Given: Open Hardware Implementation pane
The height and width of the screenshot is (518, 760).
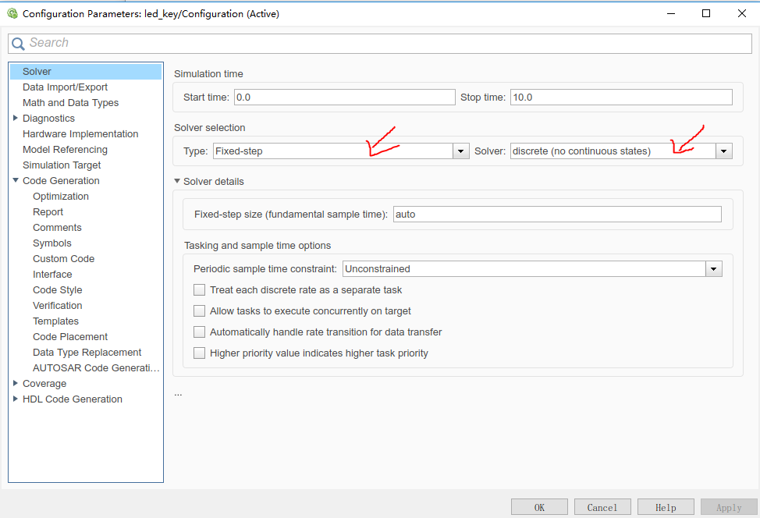Looking at the screenshot, I should [x=80, y=133].
